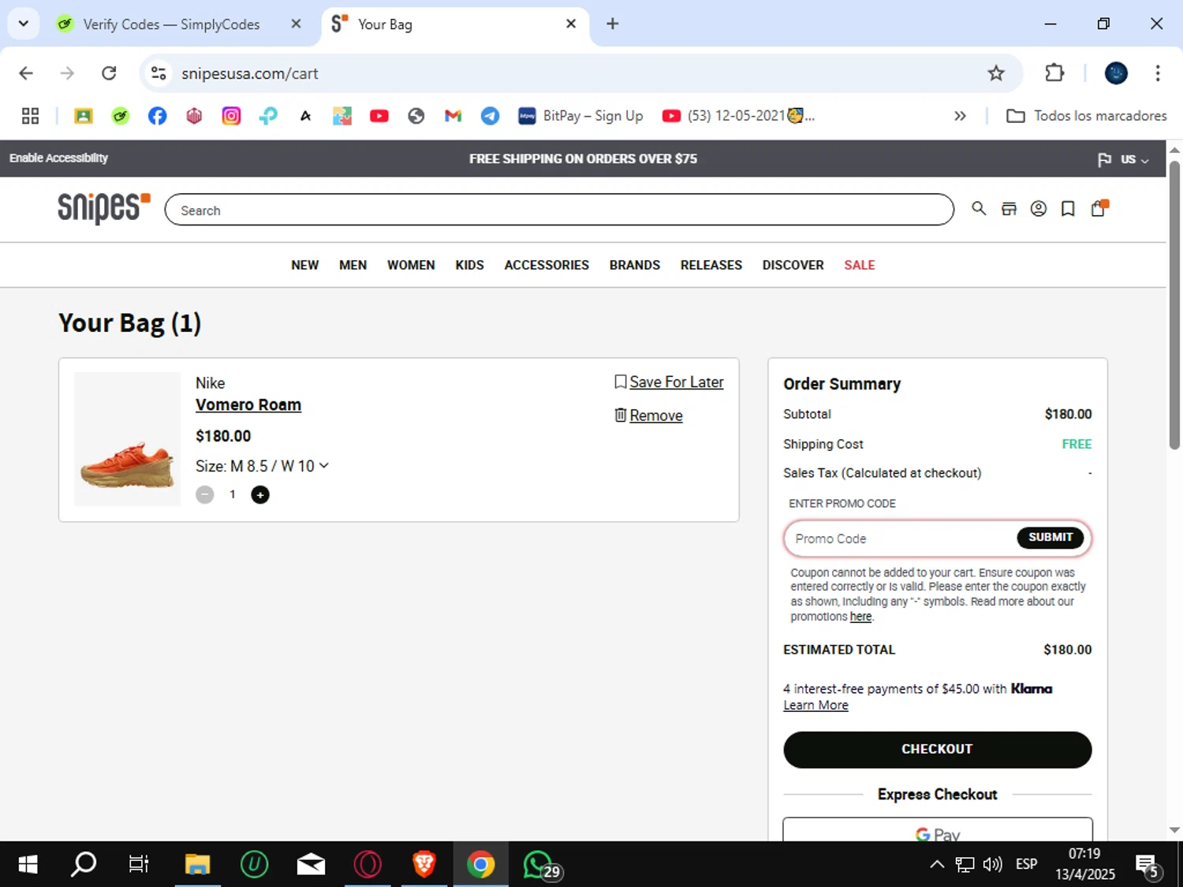Show more bookmarks with double chevron

[960, 116]
